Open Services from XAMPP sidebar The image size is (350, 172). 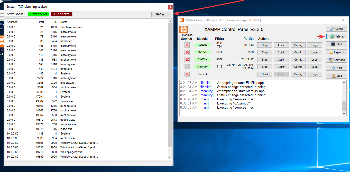click(x=336, y=60)
